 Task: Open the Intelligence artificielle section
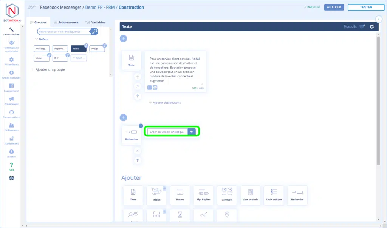11,46
